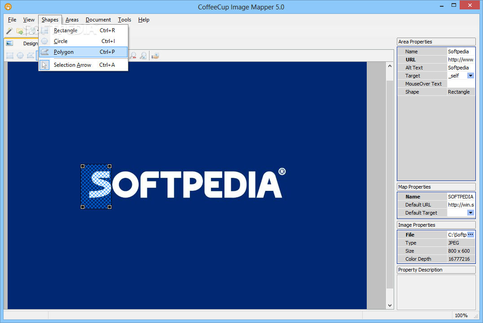
Task: Click the CoffeeCup app icon in title bar
Action: click(8, 6)
